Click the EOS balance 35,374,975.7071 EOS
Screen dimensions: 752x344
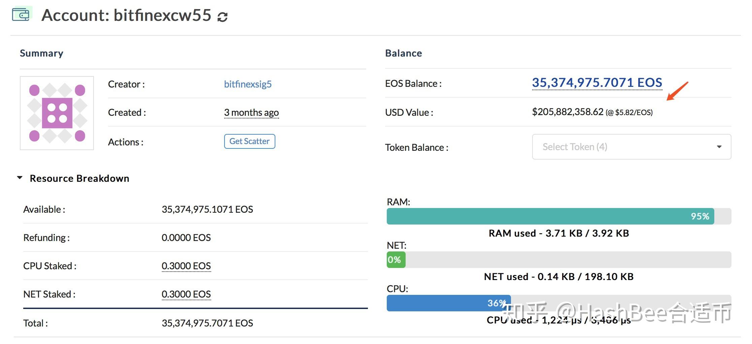(597, 82)
